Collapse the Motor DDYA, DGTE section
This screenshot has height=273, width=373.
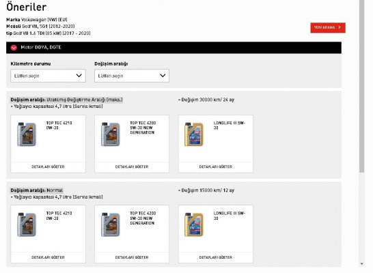[14, 48]
